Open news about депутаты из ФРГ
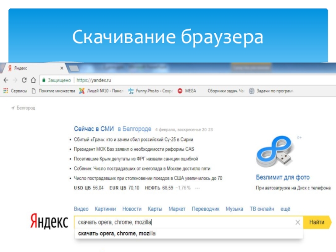The width and height of the screenshot is (336, 252). point(136,159)
